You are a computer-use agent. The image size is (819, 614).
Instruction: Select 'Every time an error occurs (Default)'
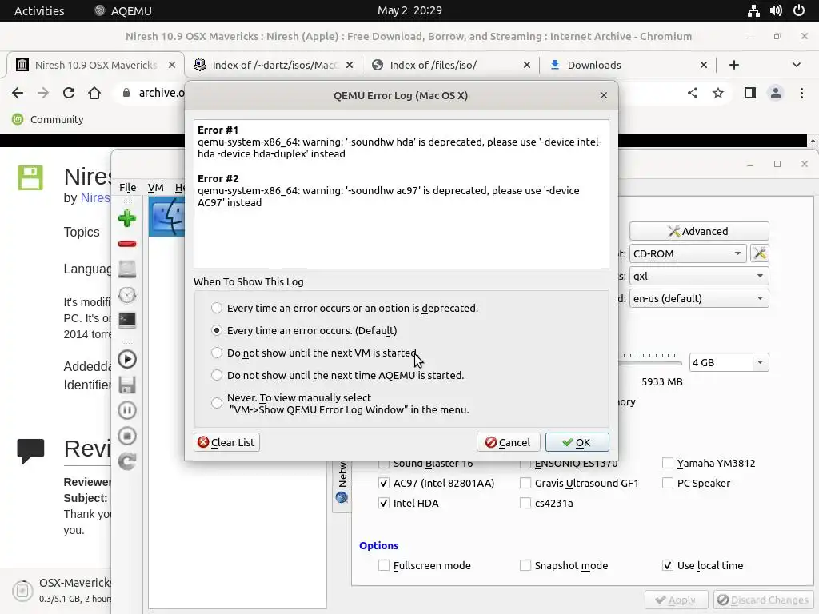pyautogui.click(x=216, y=330)
